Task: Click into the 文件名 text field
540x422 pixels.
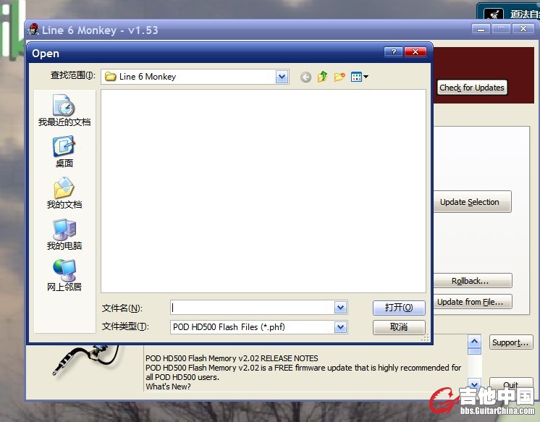Action: point(252,308)
